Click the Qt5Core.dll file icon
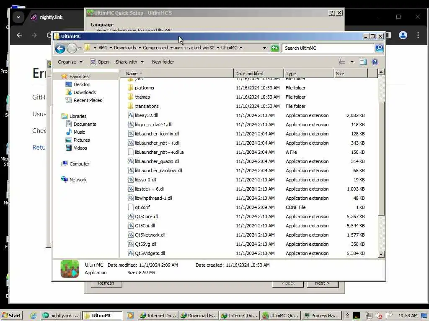The image size is (429, 321). click(131, 217)
